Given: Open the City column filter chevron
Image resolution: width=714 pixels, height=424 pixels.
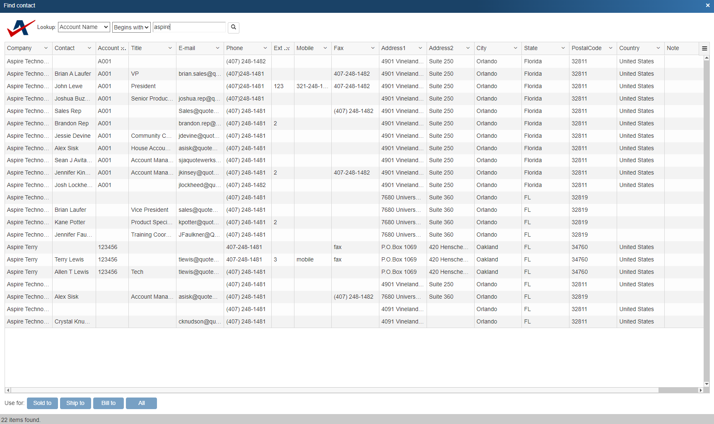Looking at the screenshot, I should (515, 48).
